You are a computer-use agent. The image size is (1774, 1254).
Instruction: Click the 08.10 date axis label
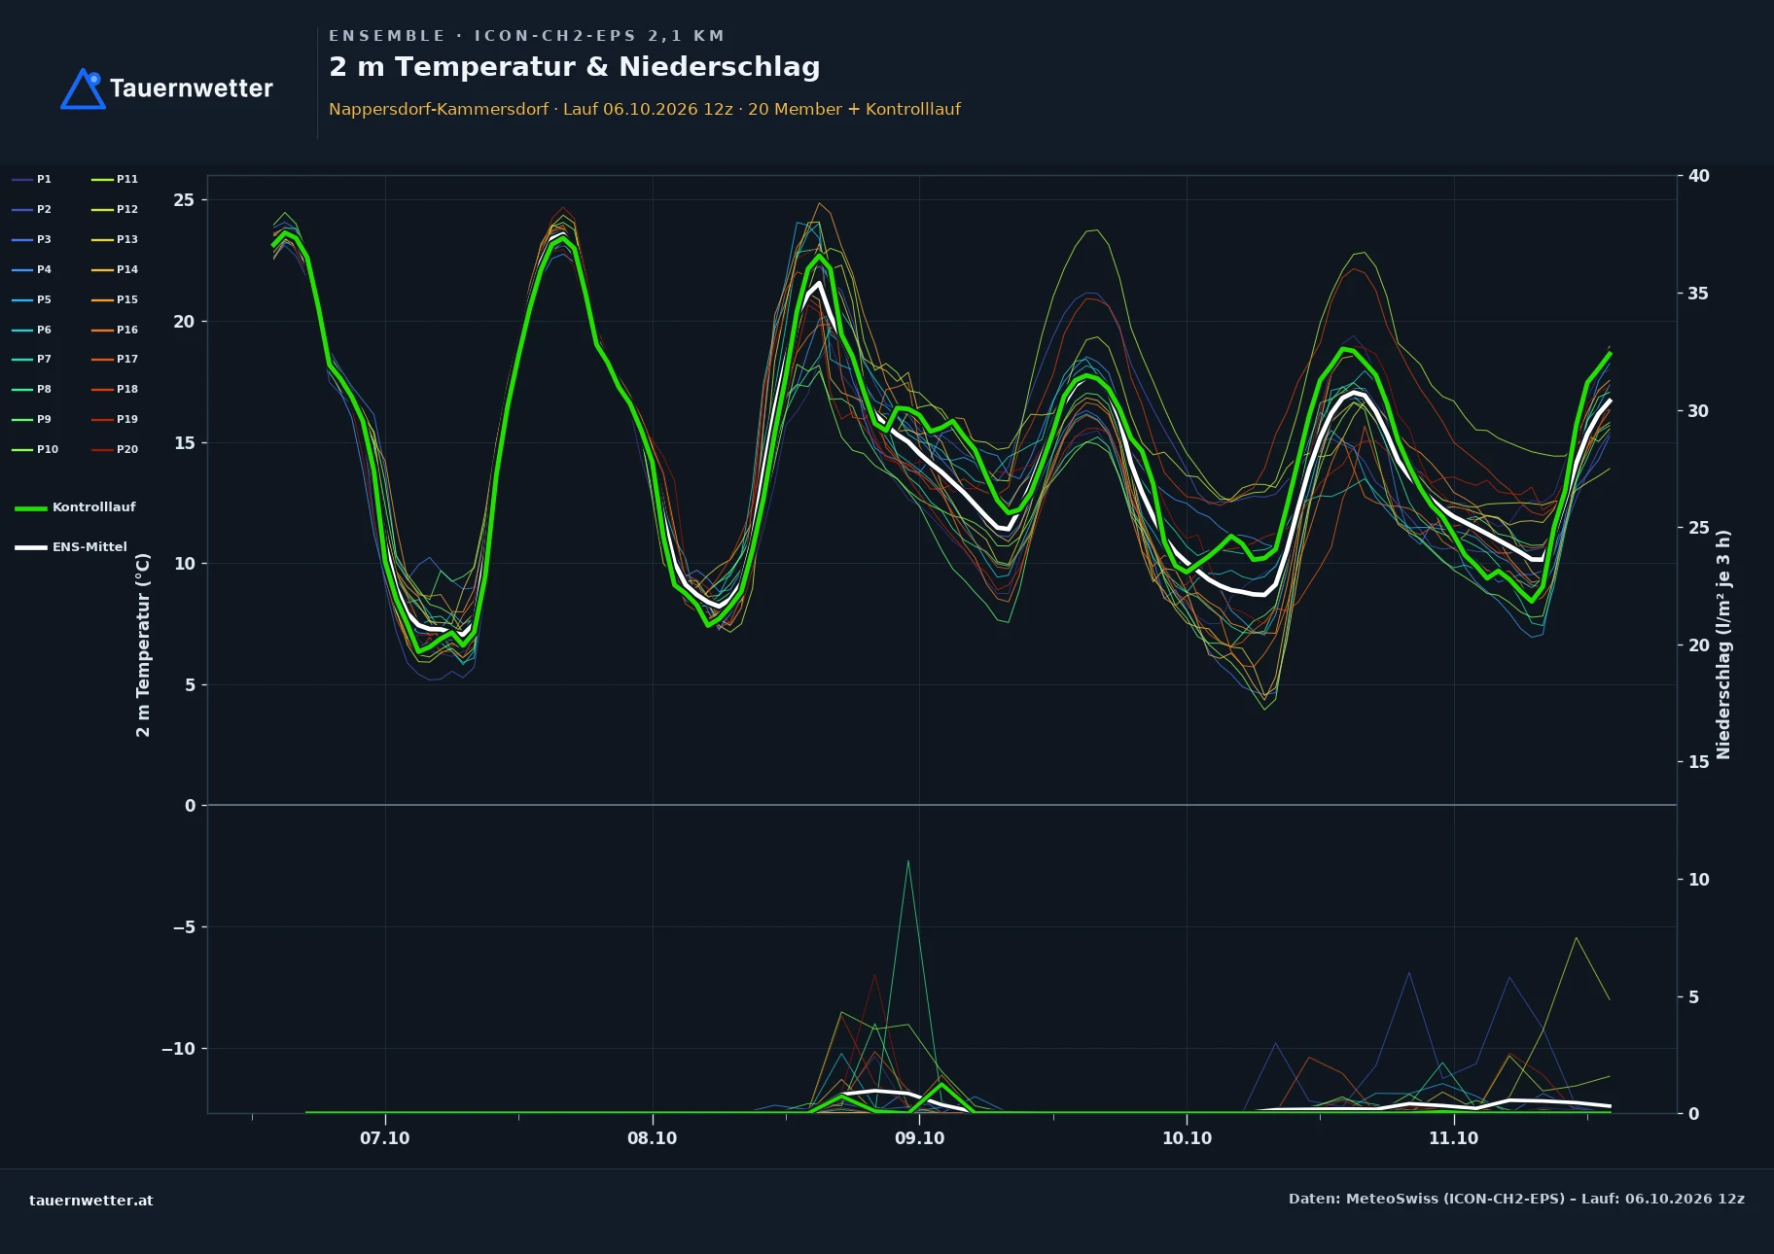653,1138
